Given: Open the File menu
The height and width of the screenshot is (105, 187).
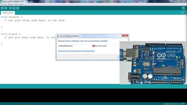Looking at the screenshot, I should point(2,4).
